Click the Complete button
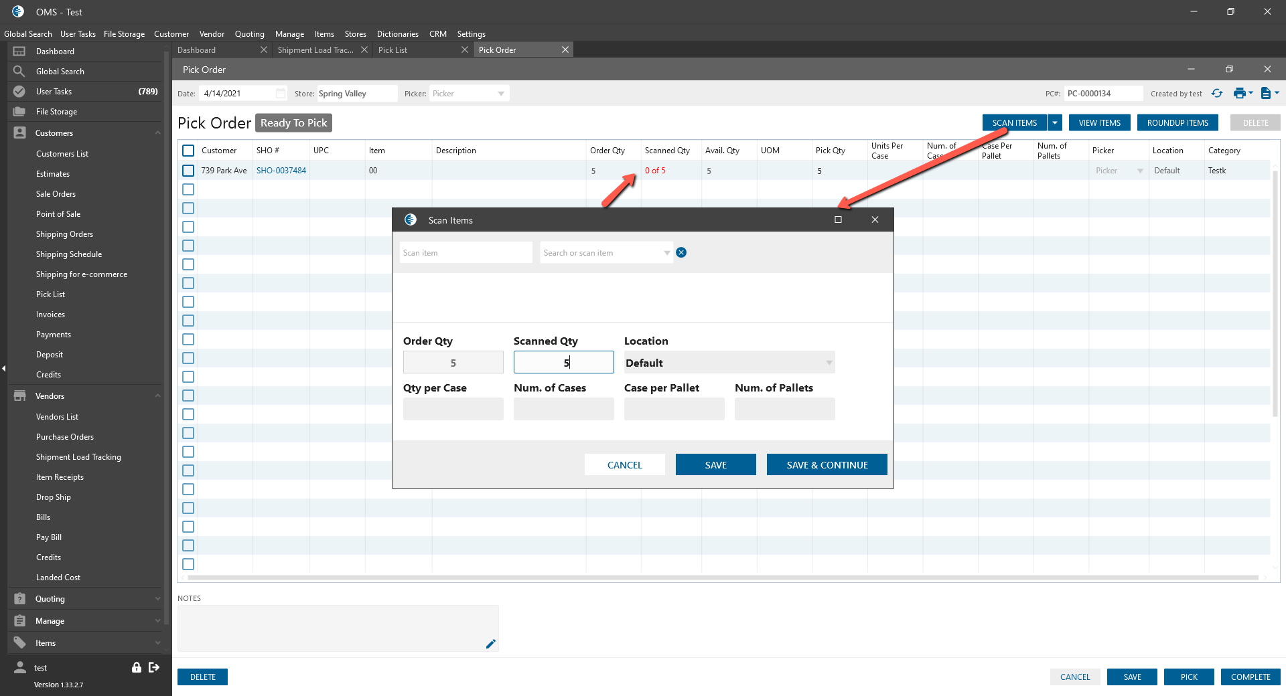1286x696 pixels. (x=1251, y=677)
